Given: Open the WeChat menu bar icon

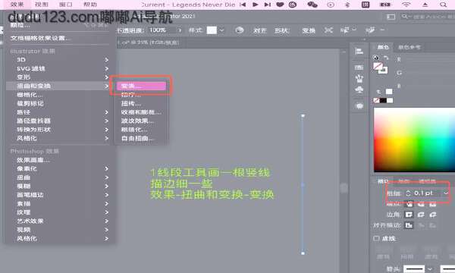Looking at the screenshot, I should [312, 5].
